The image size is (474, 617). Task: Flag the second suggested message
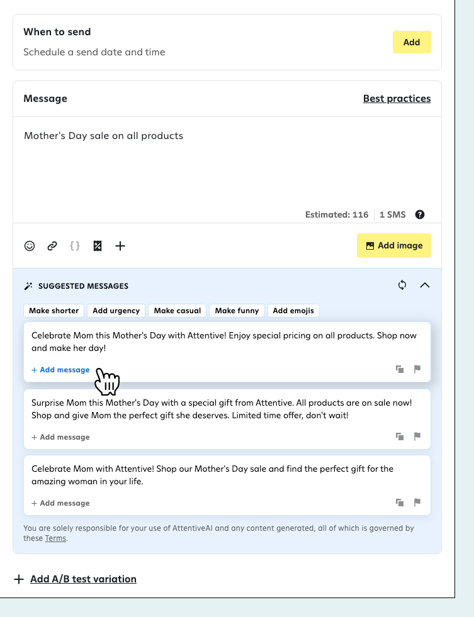click(x=417, y=436)
